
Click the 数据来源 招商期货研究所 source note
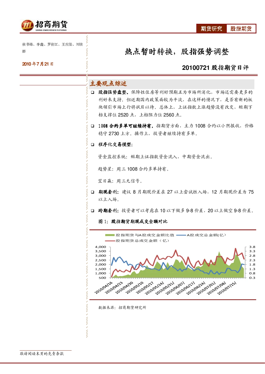(122, 307)
